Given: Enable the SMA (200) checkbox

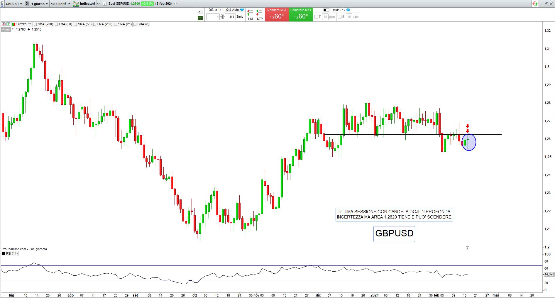Looking at the screenshot, I should click(35, 24).
